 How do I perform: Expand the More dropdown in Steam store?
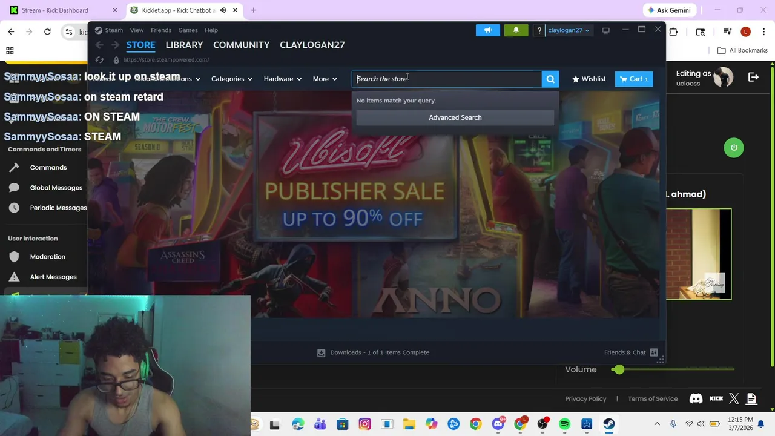coord(325,79)
